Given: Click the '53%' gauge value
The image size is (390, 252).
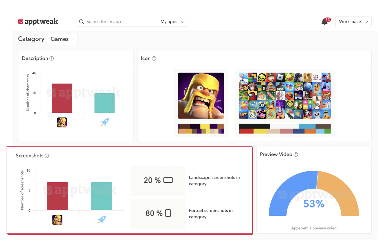Looking at the screenshot, I should pos(314,204).
